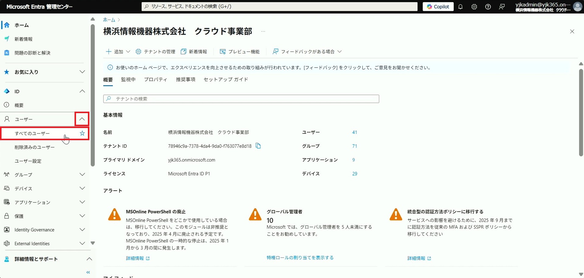Switch to the 監視中 tab
This screenshot has width=584, height=278.
click(x=128, y=79)
